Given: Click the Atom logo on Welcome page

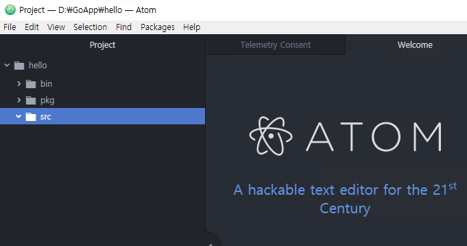Looking at the screenshot, I should tap(345, 136).
